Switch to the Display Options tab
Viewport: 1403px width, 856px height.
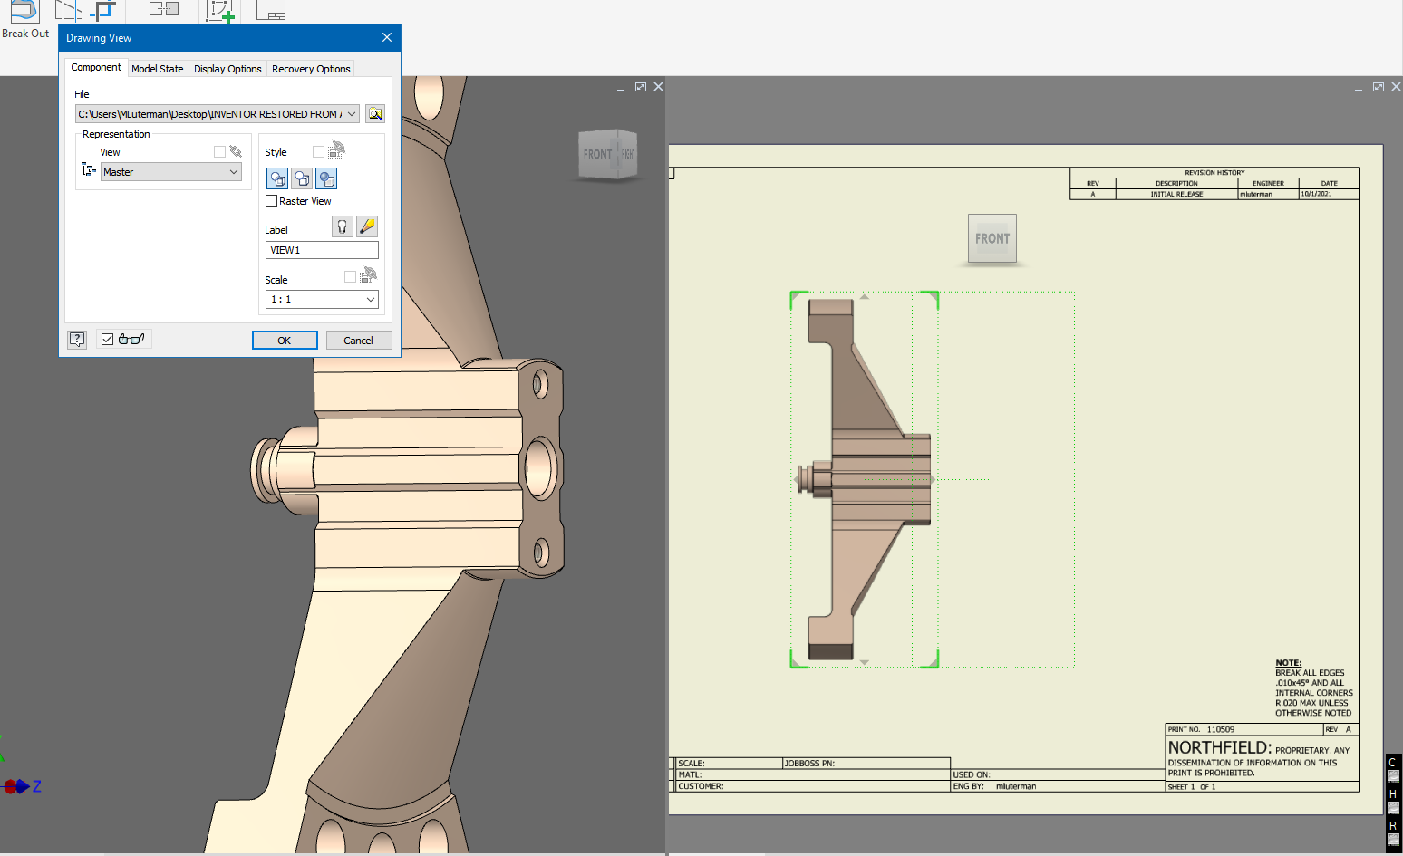pos(227,68)
